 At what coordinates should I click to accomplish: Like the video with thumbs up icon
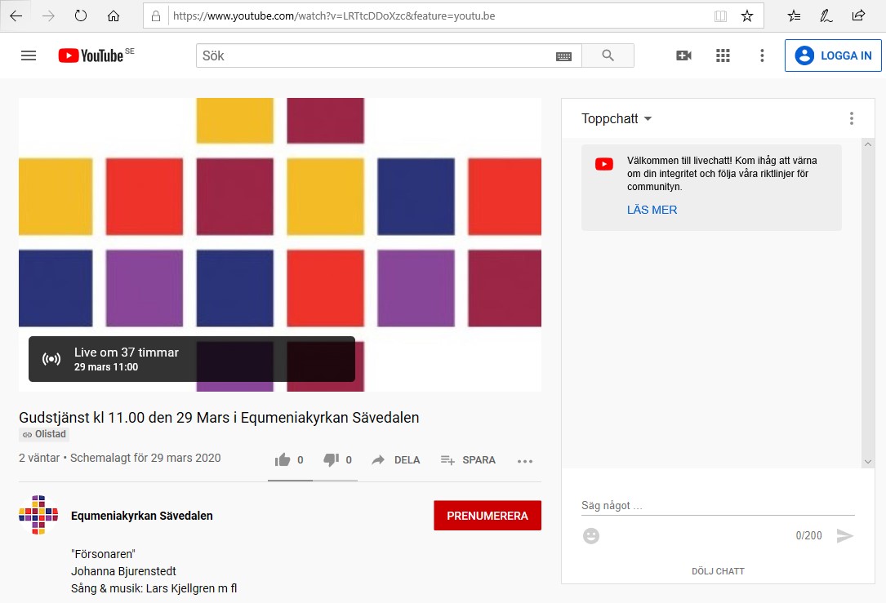click(x=283, y=460)
